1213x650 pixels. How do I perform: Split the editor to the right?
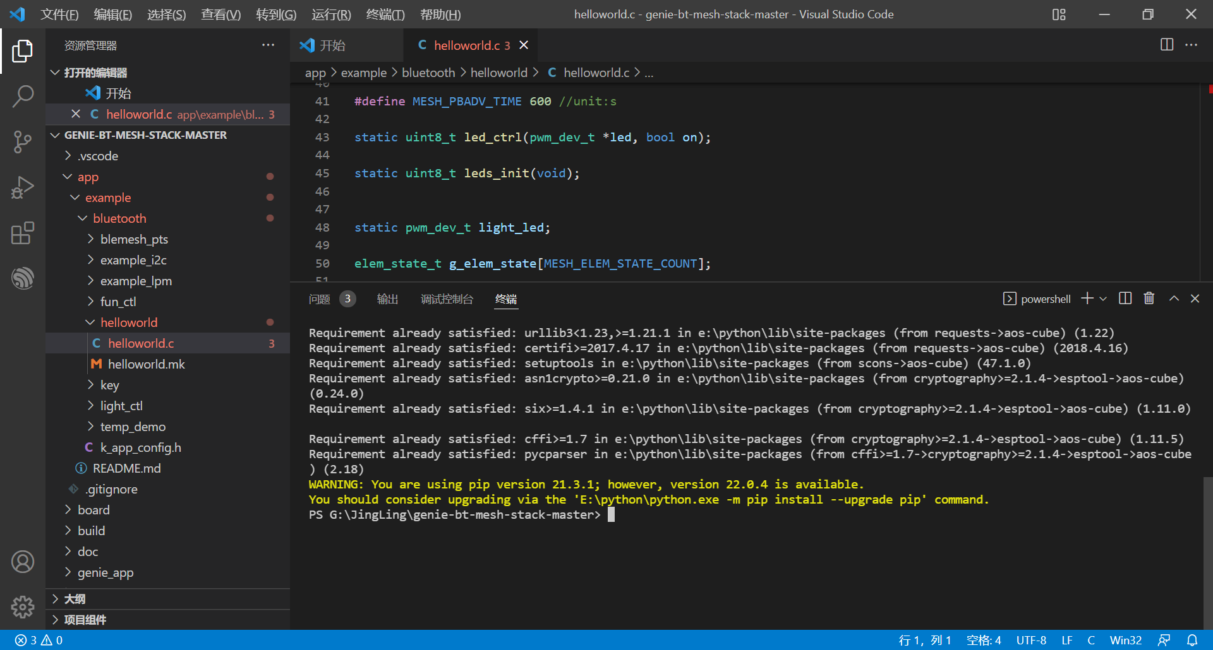coord(1167,45)
